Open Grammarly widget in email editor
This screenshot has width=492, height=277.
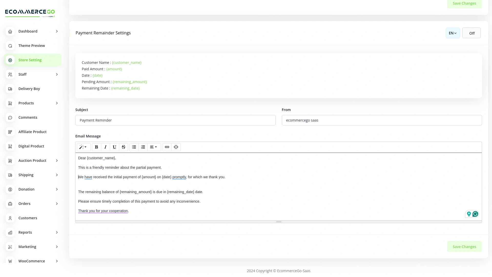(475, 214)
